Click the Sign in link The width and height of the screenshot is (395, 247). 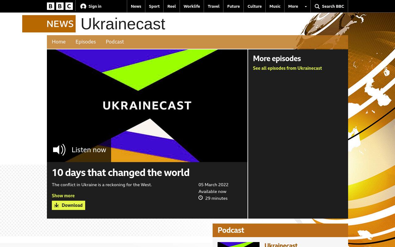click(95, 6)
